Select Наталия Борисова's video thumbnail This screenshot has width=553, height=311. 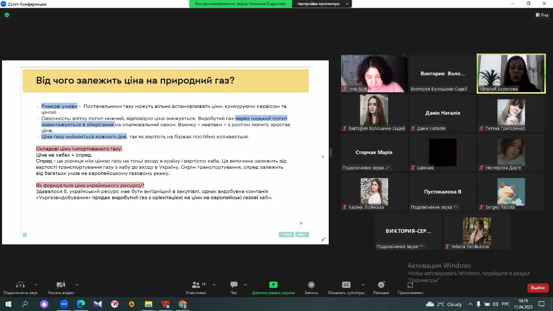[x=511, y=73]
